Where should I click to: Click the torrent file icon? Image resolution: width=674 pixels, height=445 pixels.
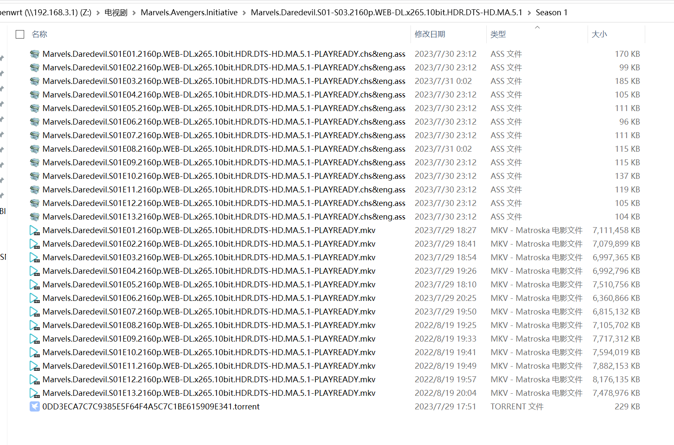click(35, 406)
